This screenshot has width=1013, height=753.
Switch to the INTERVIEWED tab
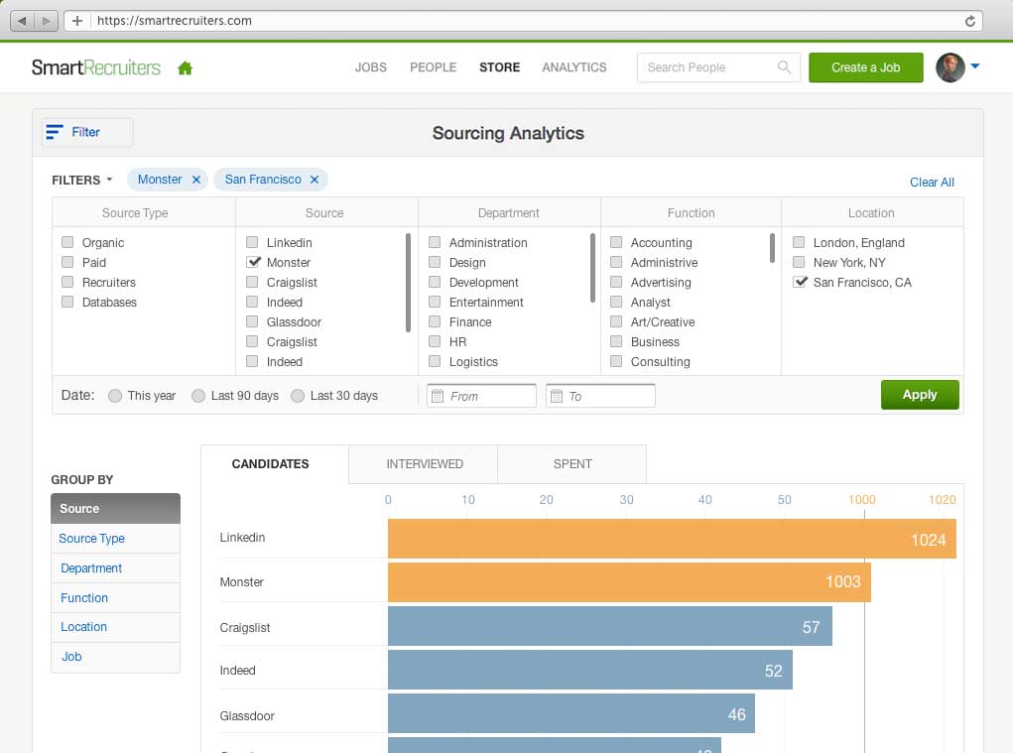coord(424,463)
